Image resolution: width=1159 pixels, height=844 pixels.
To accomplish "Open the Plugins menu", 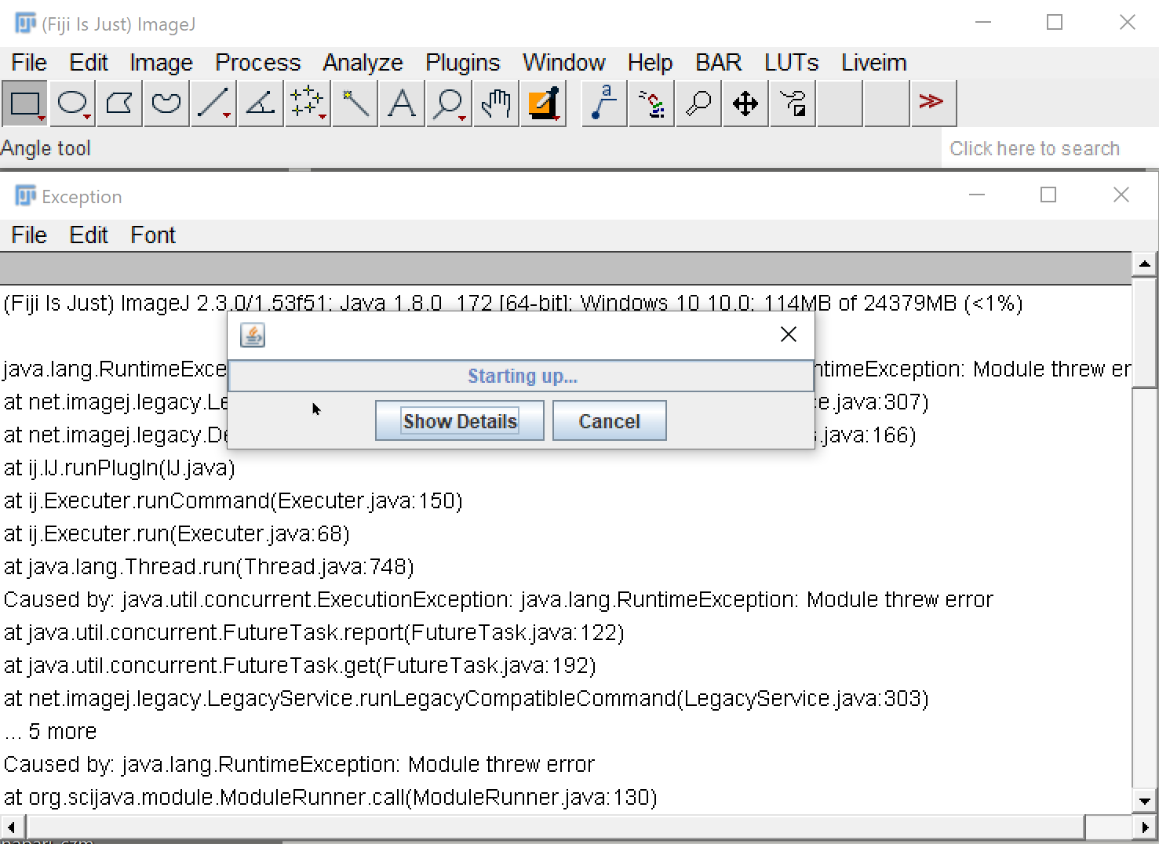I will (x=462, y=62).
